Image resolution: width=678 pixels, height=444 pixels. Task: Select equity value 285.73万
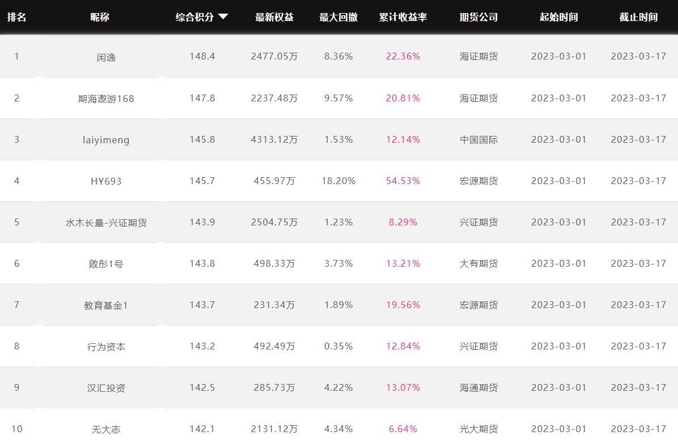tap(274, 387)
